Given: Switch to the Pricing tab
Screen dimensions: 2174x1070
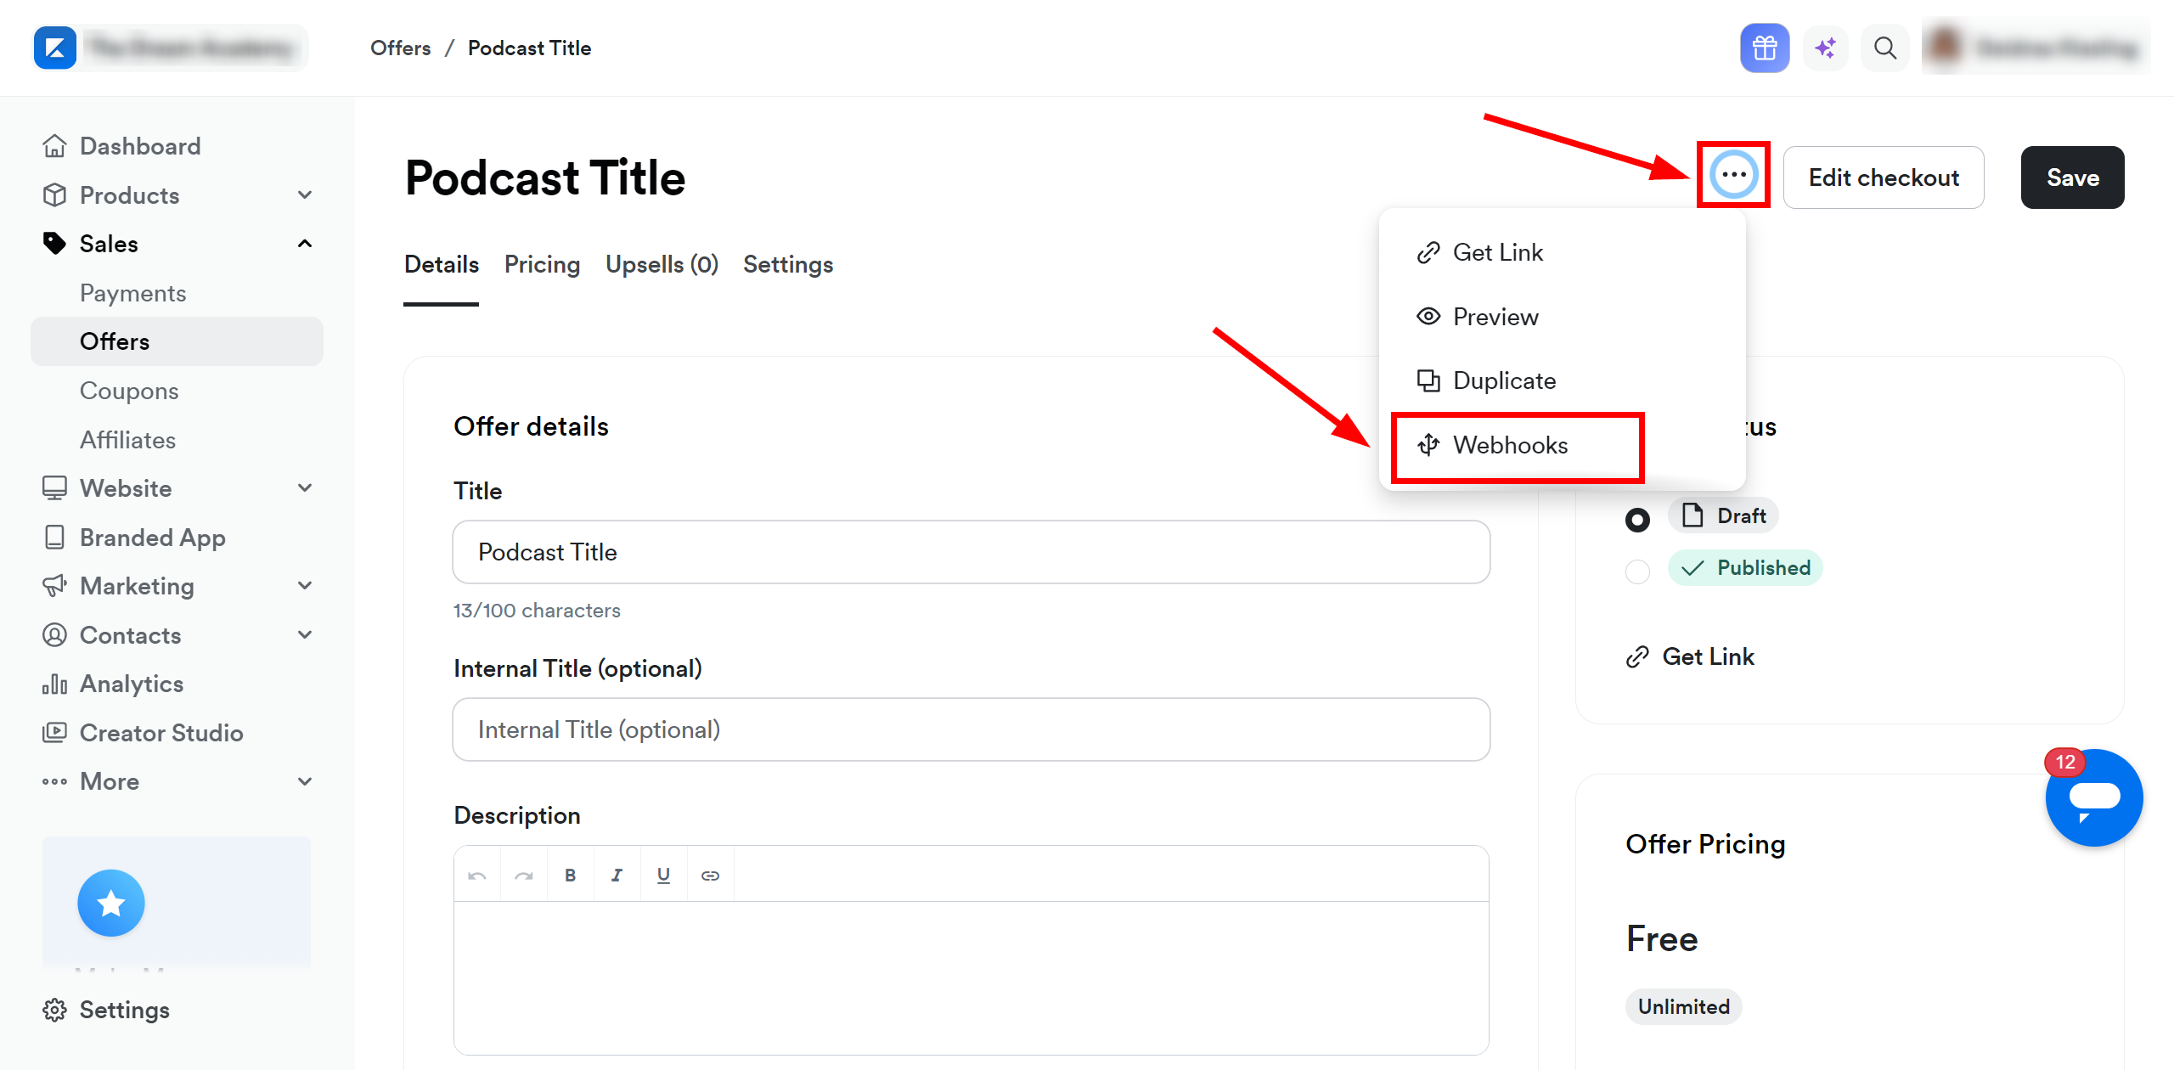Looking at the screenshot, I should pyautogui.click(x=542, y=264).
